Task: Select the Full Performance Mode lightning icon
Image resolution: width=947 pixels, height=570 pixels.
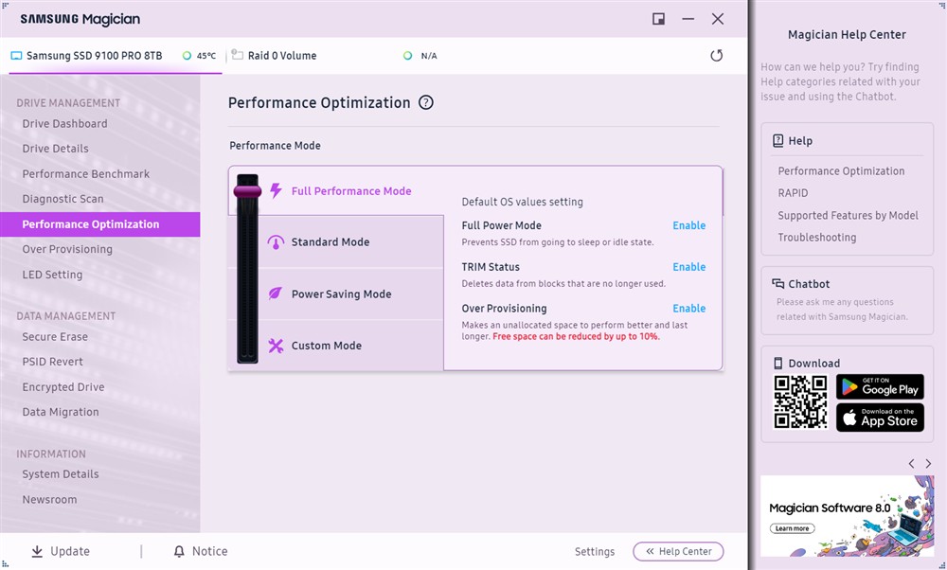Action: 277,190
